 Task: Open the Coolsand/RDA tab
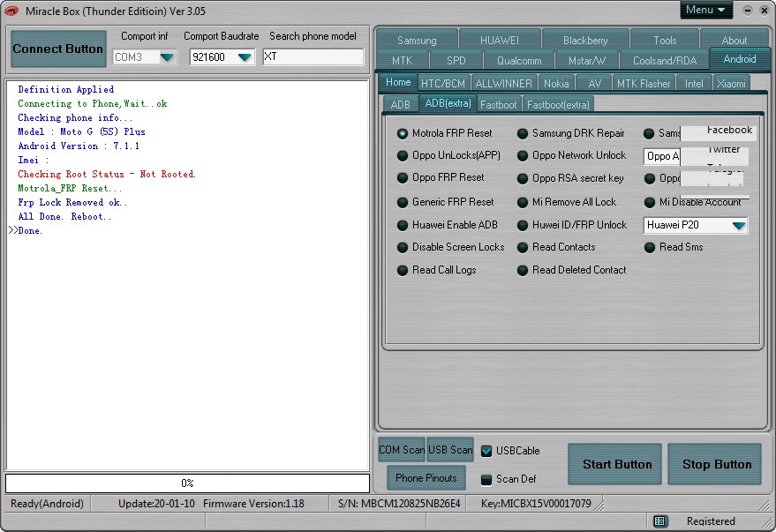click(665, 60)
